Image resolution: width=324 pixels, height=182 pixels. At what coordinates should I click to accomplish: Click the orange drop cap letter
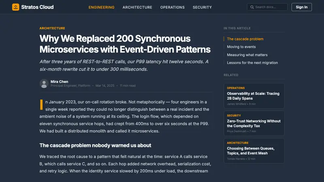coord(41,105)
